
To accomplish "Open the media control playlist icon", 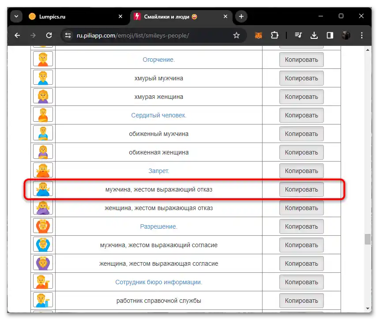I will (x=298, y=36).
